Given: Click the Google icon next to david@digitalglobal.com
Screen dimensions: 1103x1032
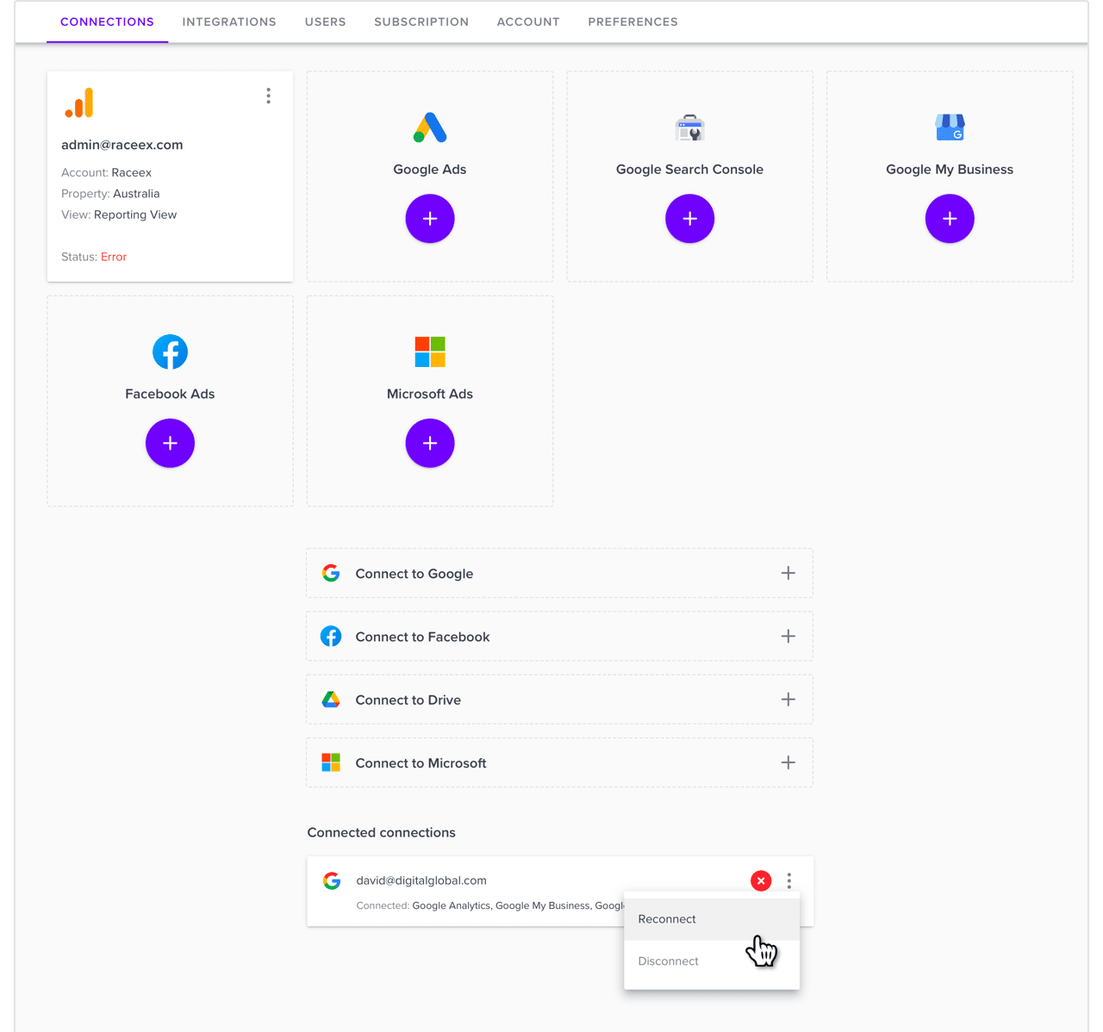Looking at the screenshot, I should point(332,880).
